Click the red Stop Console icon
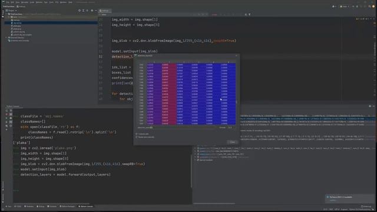 [6, 114]
